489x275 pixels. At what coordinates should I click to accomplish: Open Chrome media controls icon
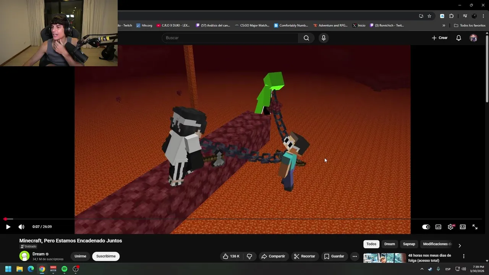[465, 16]
